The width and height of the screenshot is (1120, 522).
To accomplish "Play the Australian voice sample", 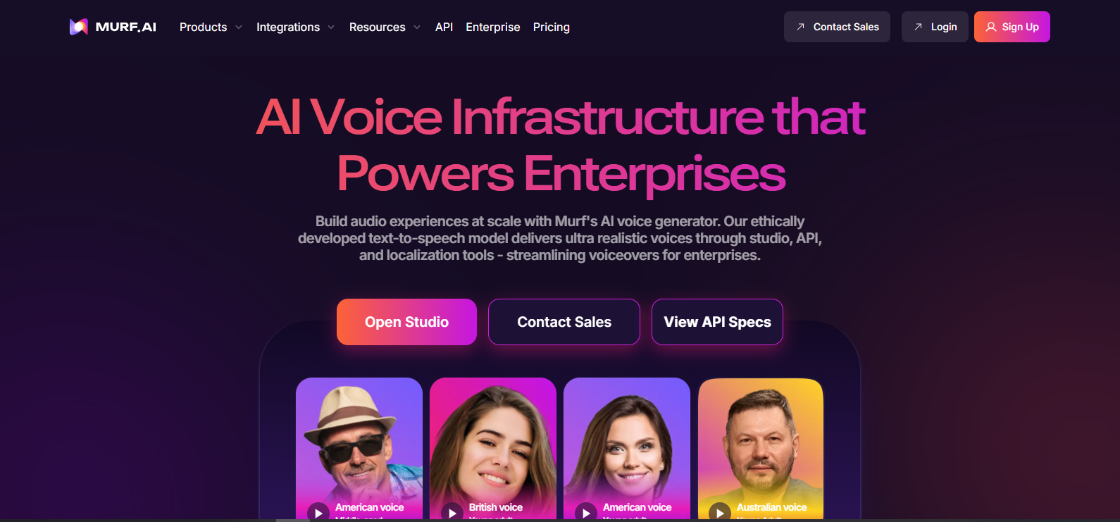I will pyautogui.click(x=720, y=512).
